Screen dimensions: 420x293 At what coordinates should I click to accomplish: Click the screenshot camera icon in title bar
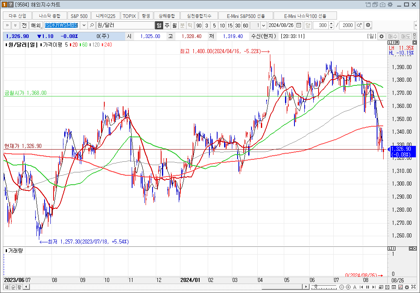click(382, 4)
